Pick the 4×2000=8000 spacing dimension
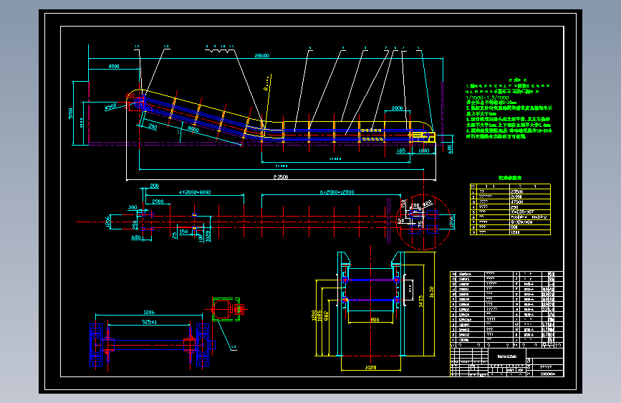This screenshot has width=621, height=403. pyautogui.click(x=195, y=192)
